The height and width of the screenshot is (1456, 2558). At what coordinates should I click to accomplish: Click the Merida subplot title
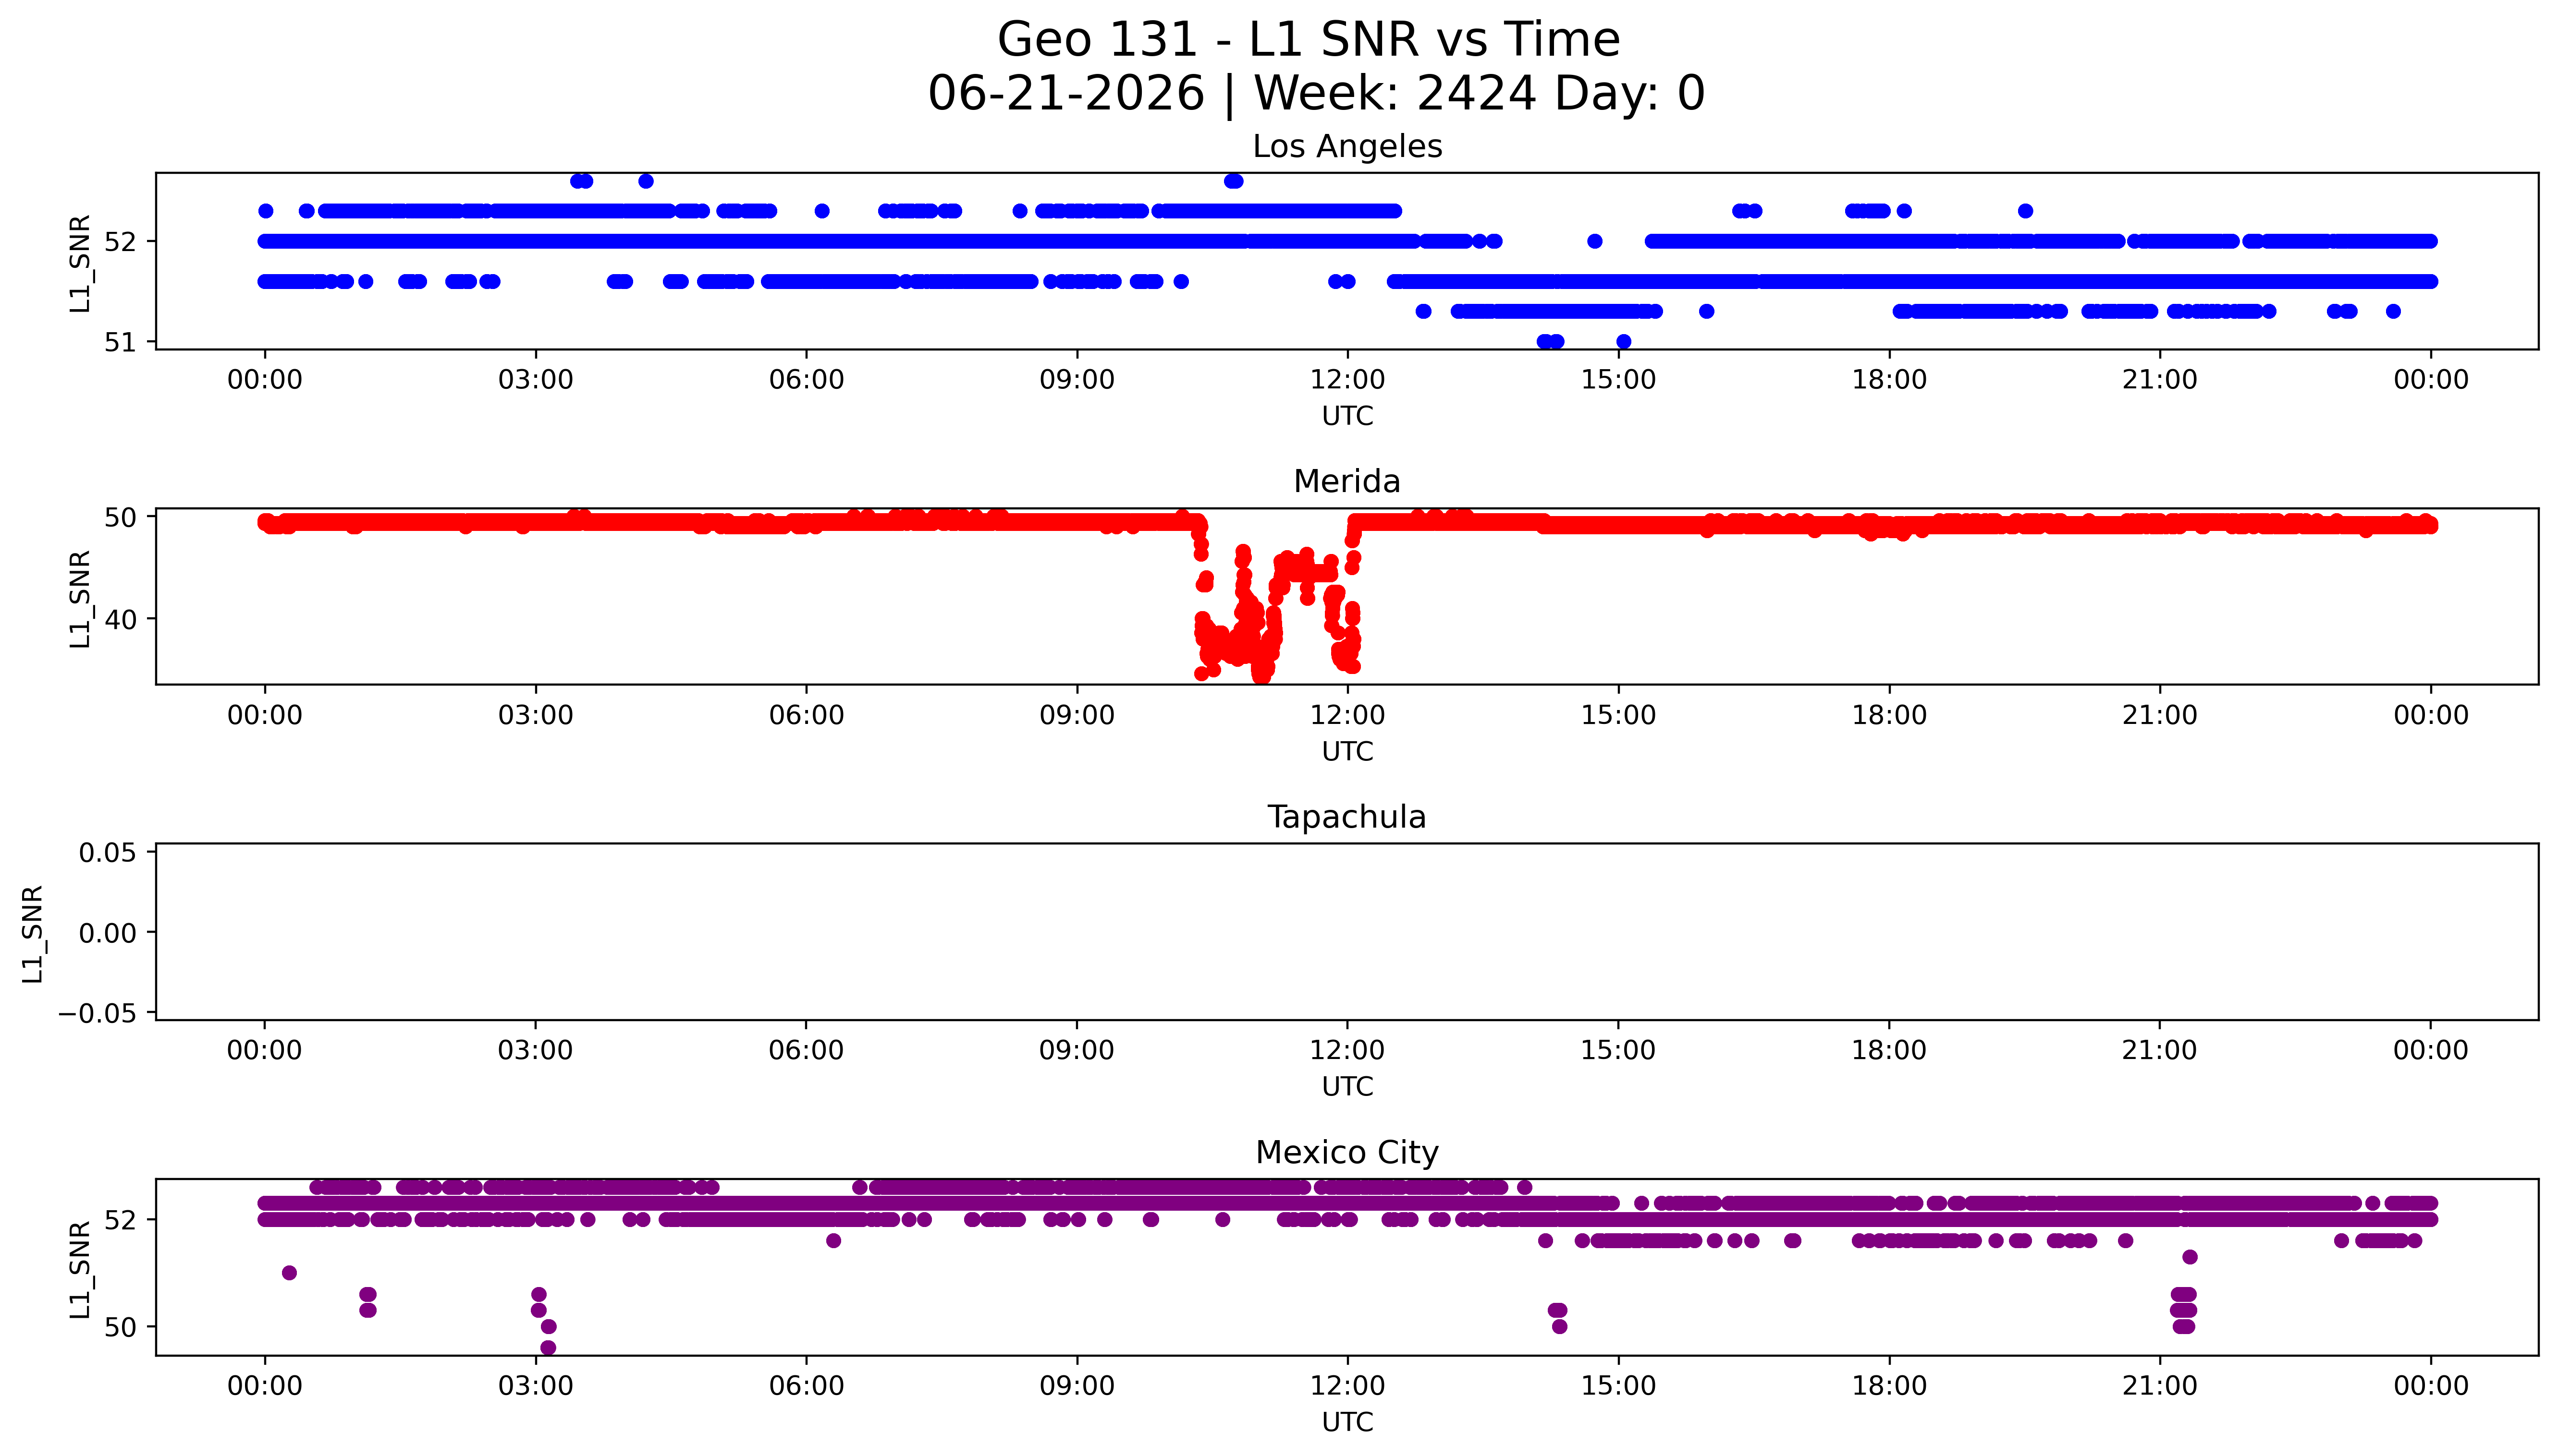[1346, 482]
